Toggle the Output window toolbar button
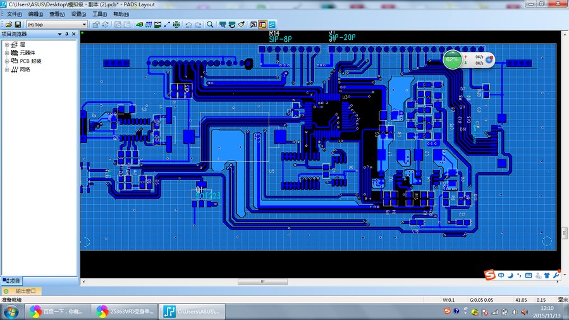This screenshot has height=320, width=569. point(253,25)
